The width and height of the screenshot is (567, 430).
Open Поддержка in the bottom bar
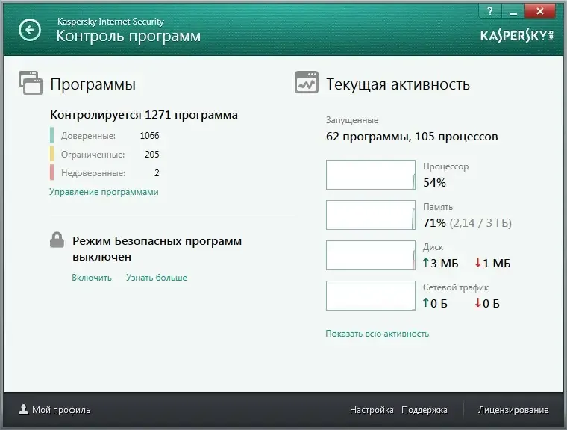(x=425, y=410)
